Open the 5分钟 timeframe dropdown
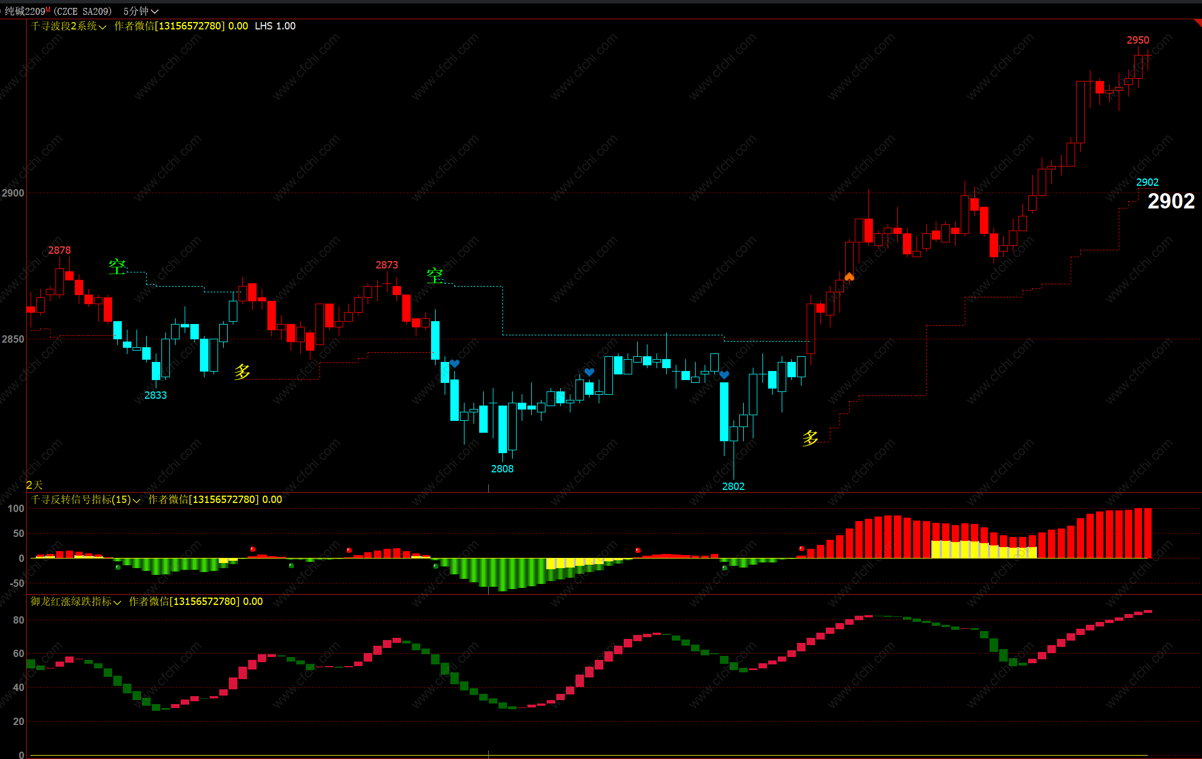 [140, 11]
